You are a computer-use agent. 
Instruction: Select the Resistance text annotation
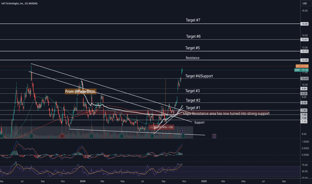(x=192, y=58)
